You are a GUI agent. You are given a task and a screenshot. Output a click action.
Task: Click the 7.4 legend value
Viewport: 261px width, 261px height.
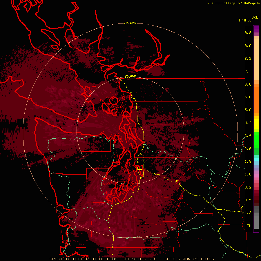click(248, 71)
